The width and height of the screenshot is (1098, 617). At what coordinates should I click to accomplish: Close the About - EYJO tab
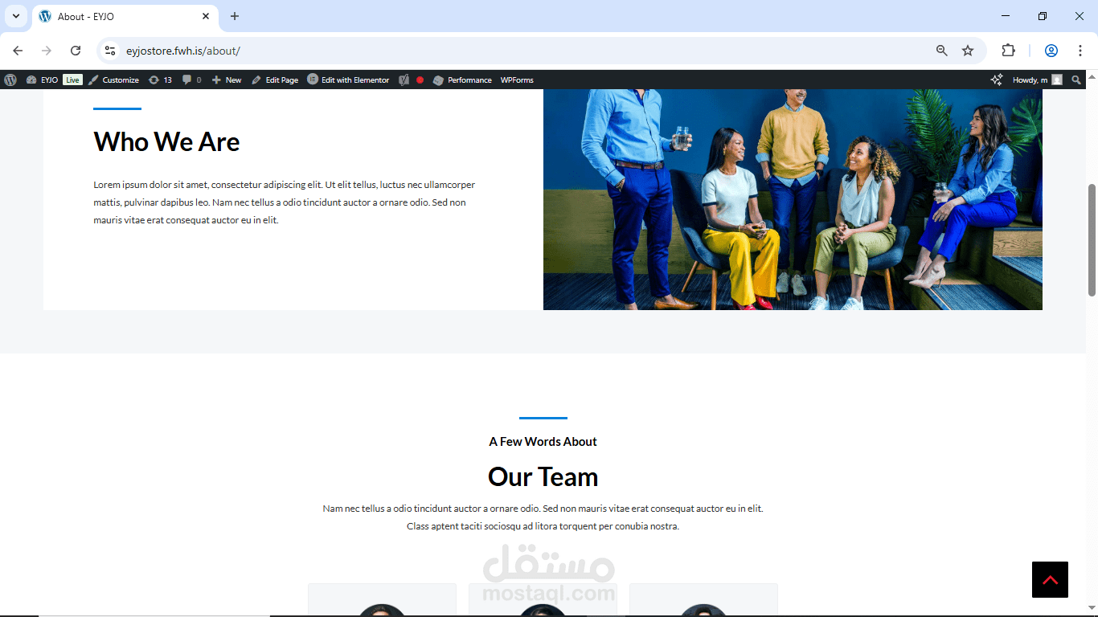pos(206,16)
